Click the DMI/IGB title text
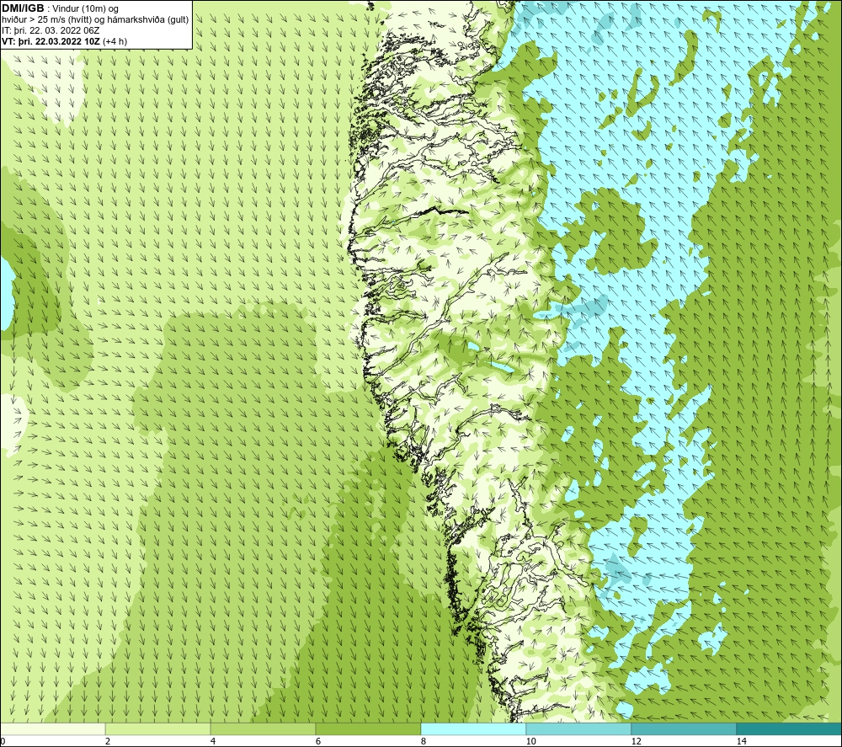Image resolution: width=842 pixels, height=747 pixels. coord(23,8)
